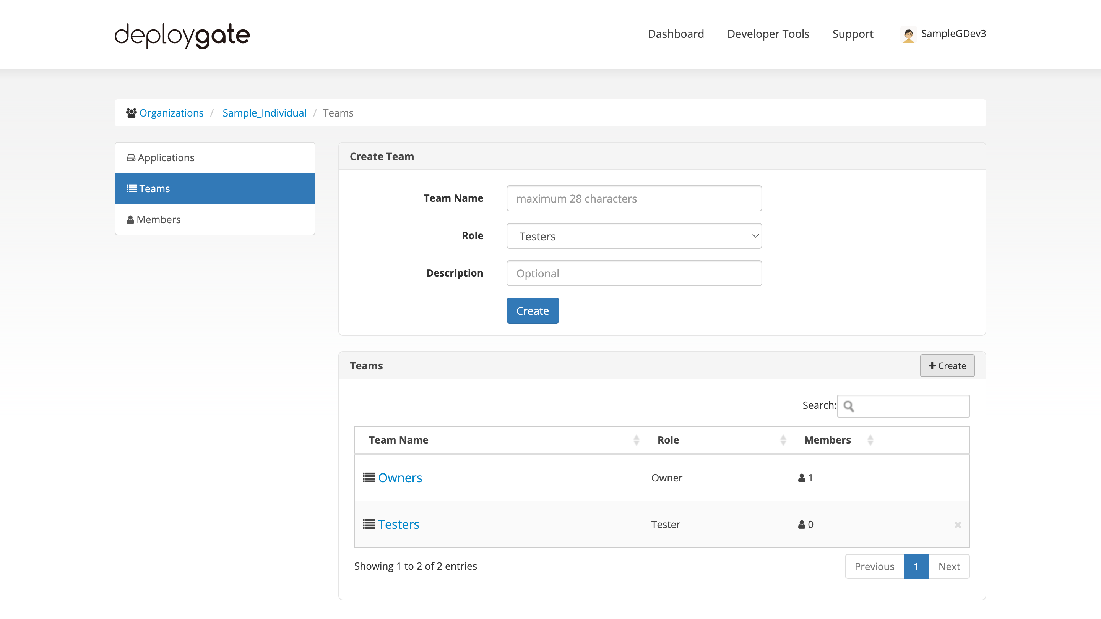Click the SampleGDev3 avatar icon
The height and width of the screenshot is (619, 1101).
[908, 34]
